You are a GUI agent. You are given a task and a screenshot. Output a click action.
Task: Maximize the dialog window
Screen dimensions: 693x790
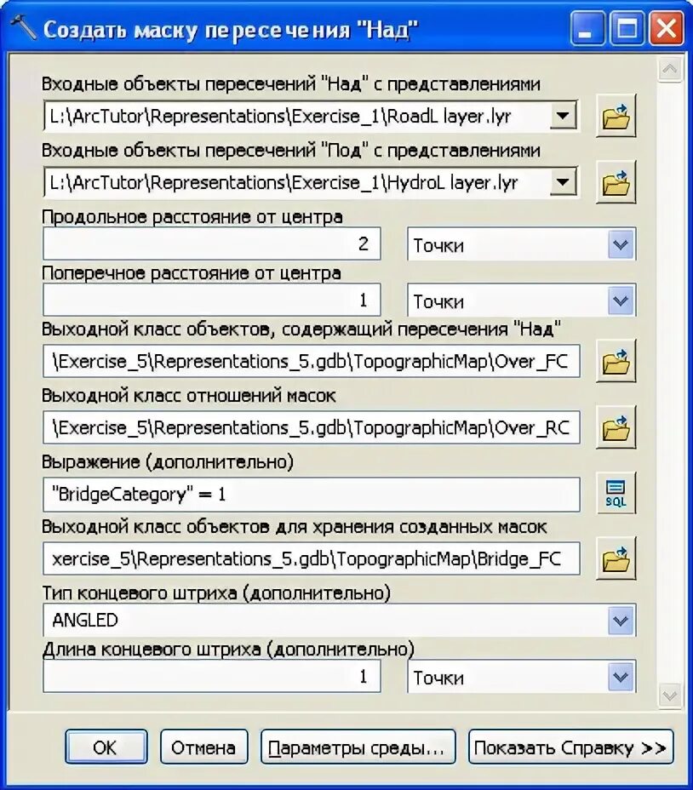(627, 28)
